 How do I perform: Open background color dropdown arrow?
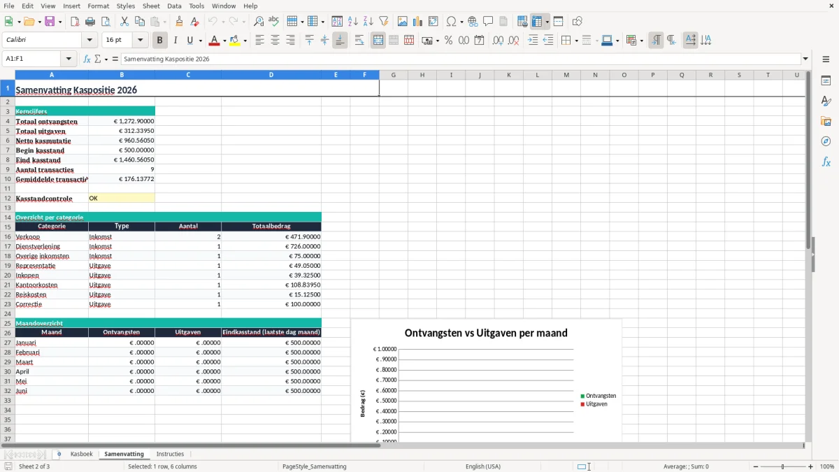click(245, 41)
